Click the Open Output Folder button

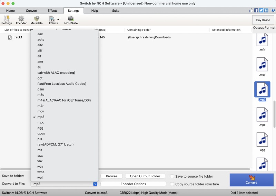coord(145,176)
